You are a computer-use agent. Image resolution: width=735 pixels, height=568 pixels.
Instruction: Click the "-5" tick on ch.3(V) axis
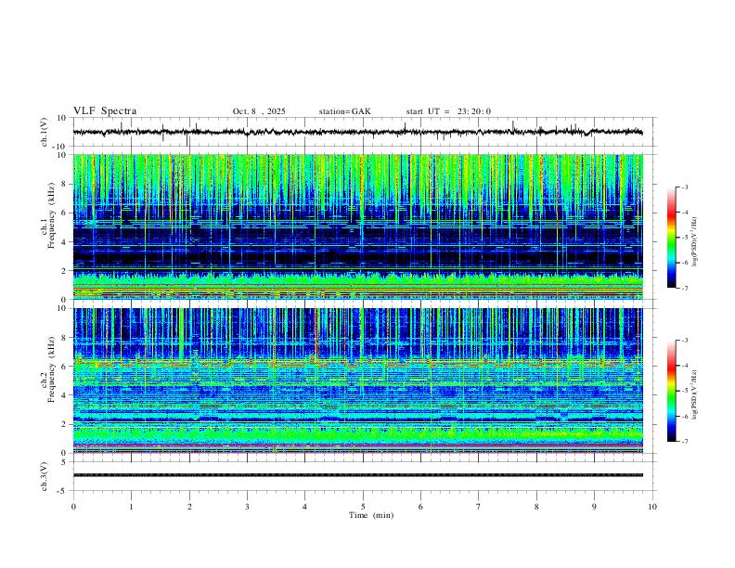pos(63,491)
